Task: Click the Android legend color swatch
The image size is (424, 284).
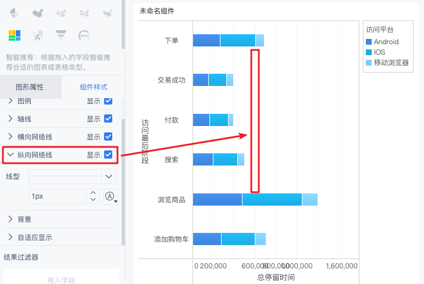Action: coord(369,42)
